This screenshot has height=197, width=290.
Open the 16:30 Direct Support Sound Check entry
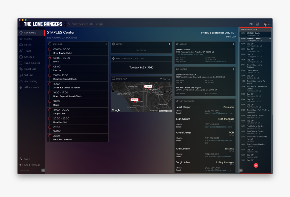click(x=78, y=94)
